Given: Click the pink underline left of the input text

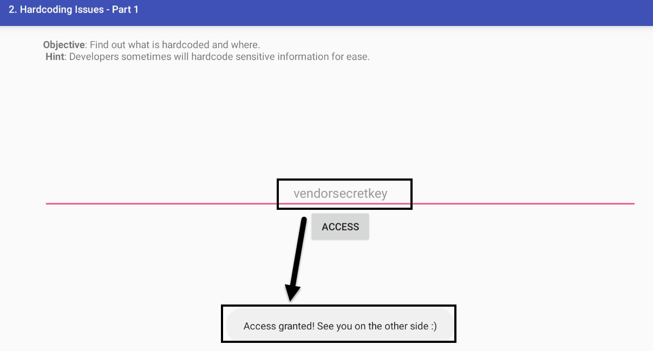Looking at the screenshot, I should (161, 204).
